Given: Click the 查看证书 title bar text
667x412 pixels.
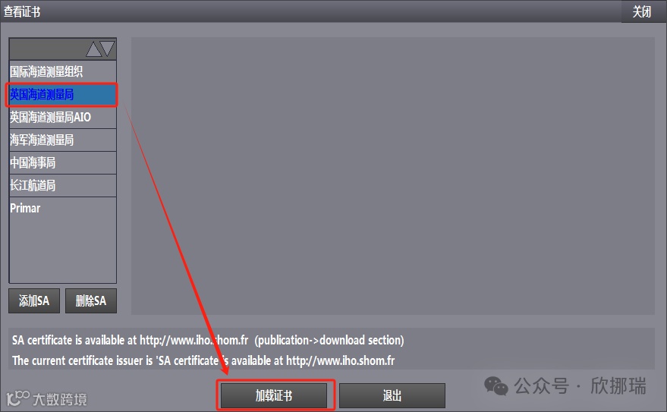Looking at the screenshot, I should click(22, 11).
